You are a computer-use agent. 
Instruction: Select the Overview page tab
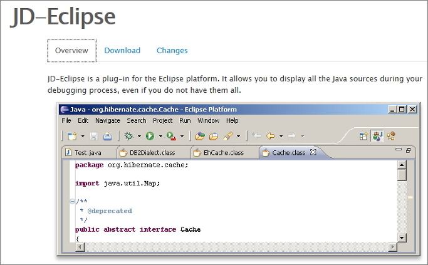pos(72,51)
